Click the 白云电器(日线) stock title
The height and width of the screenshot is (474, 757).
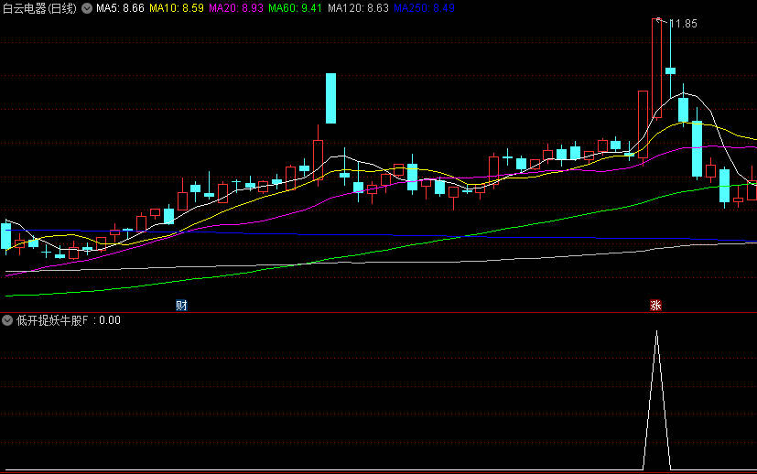[39, 8]
